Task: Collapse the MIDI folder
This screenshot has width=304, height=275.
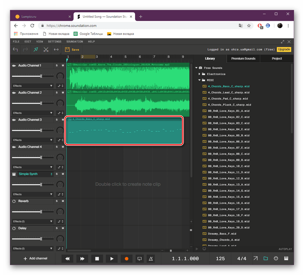Action: point(200,80)
